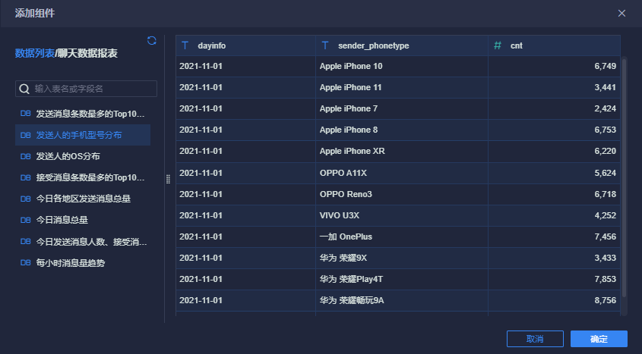
Task: Click the cnt value 2,424
Action: (605, 108)
